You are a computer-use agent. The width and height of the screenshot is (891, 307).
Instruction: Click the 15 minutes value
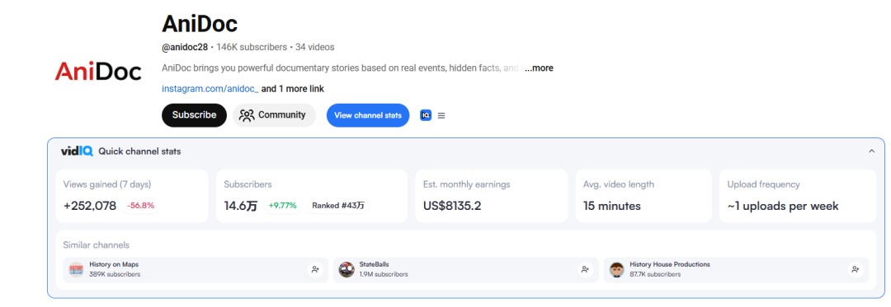coord(612,206)
